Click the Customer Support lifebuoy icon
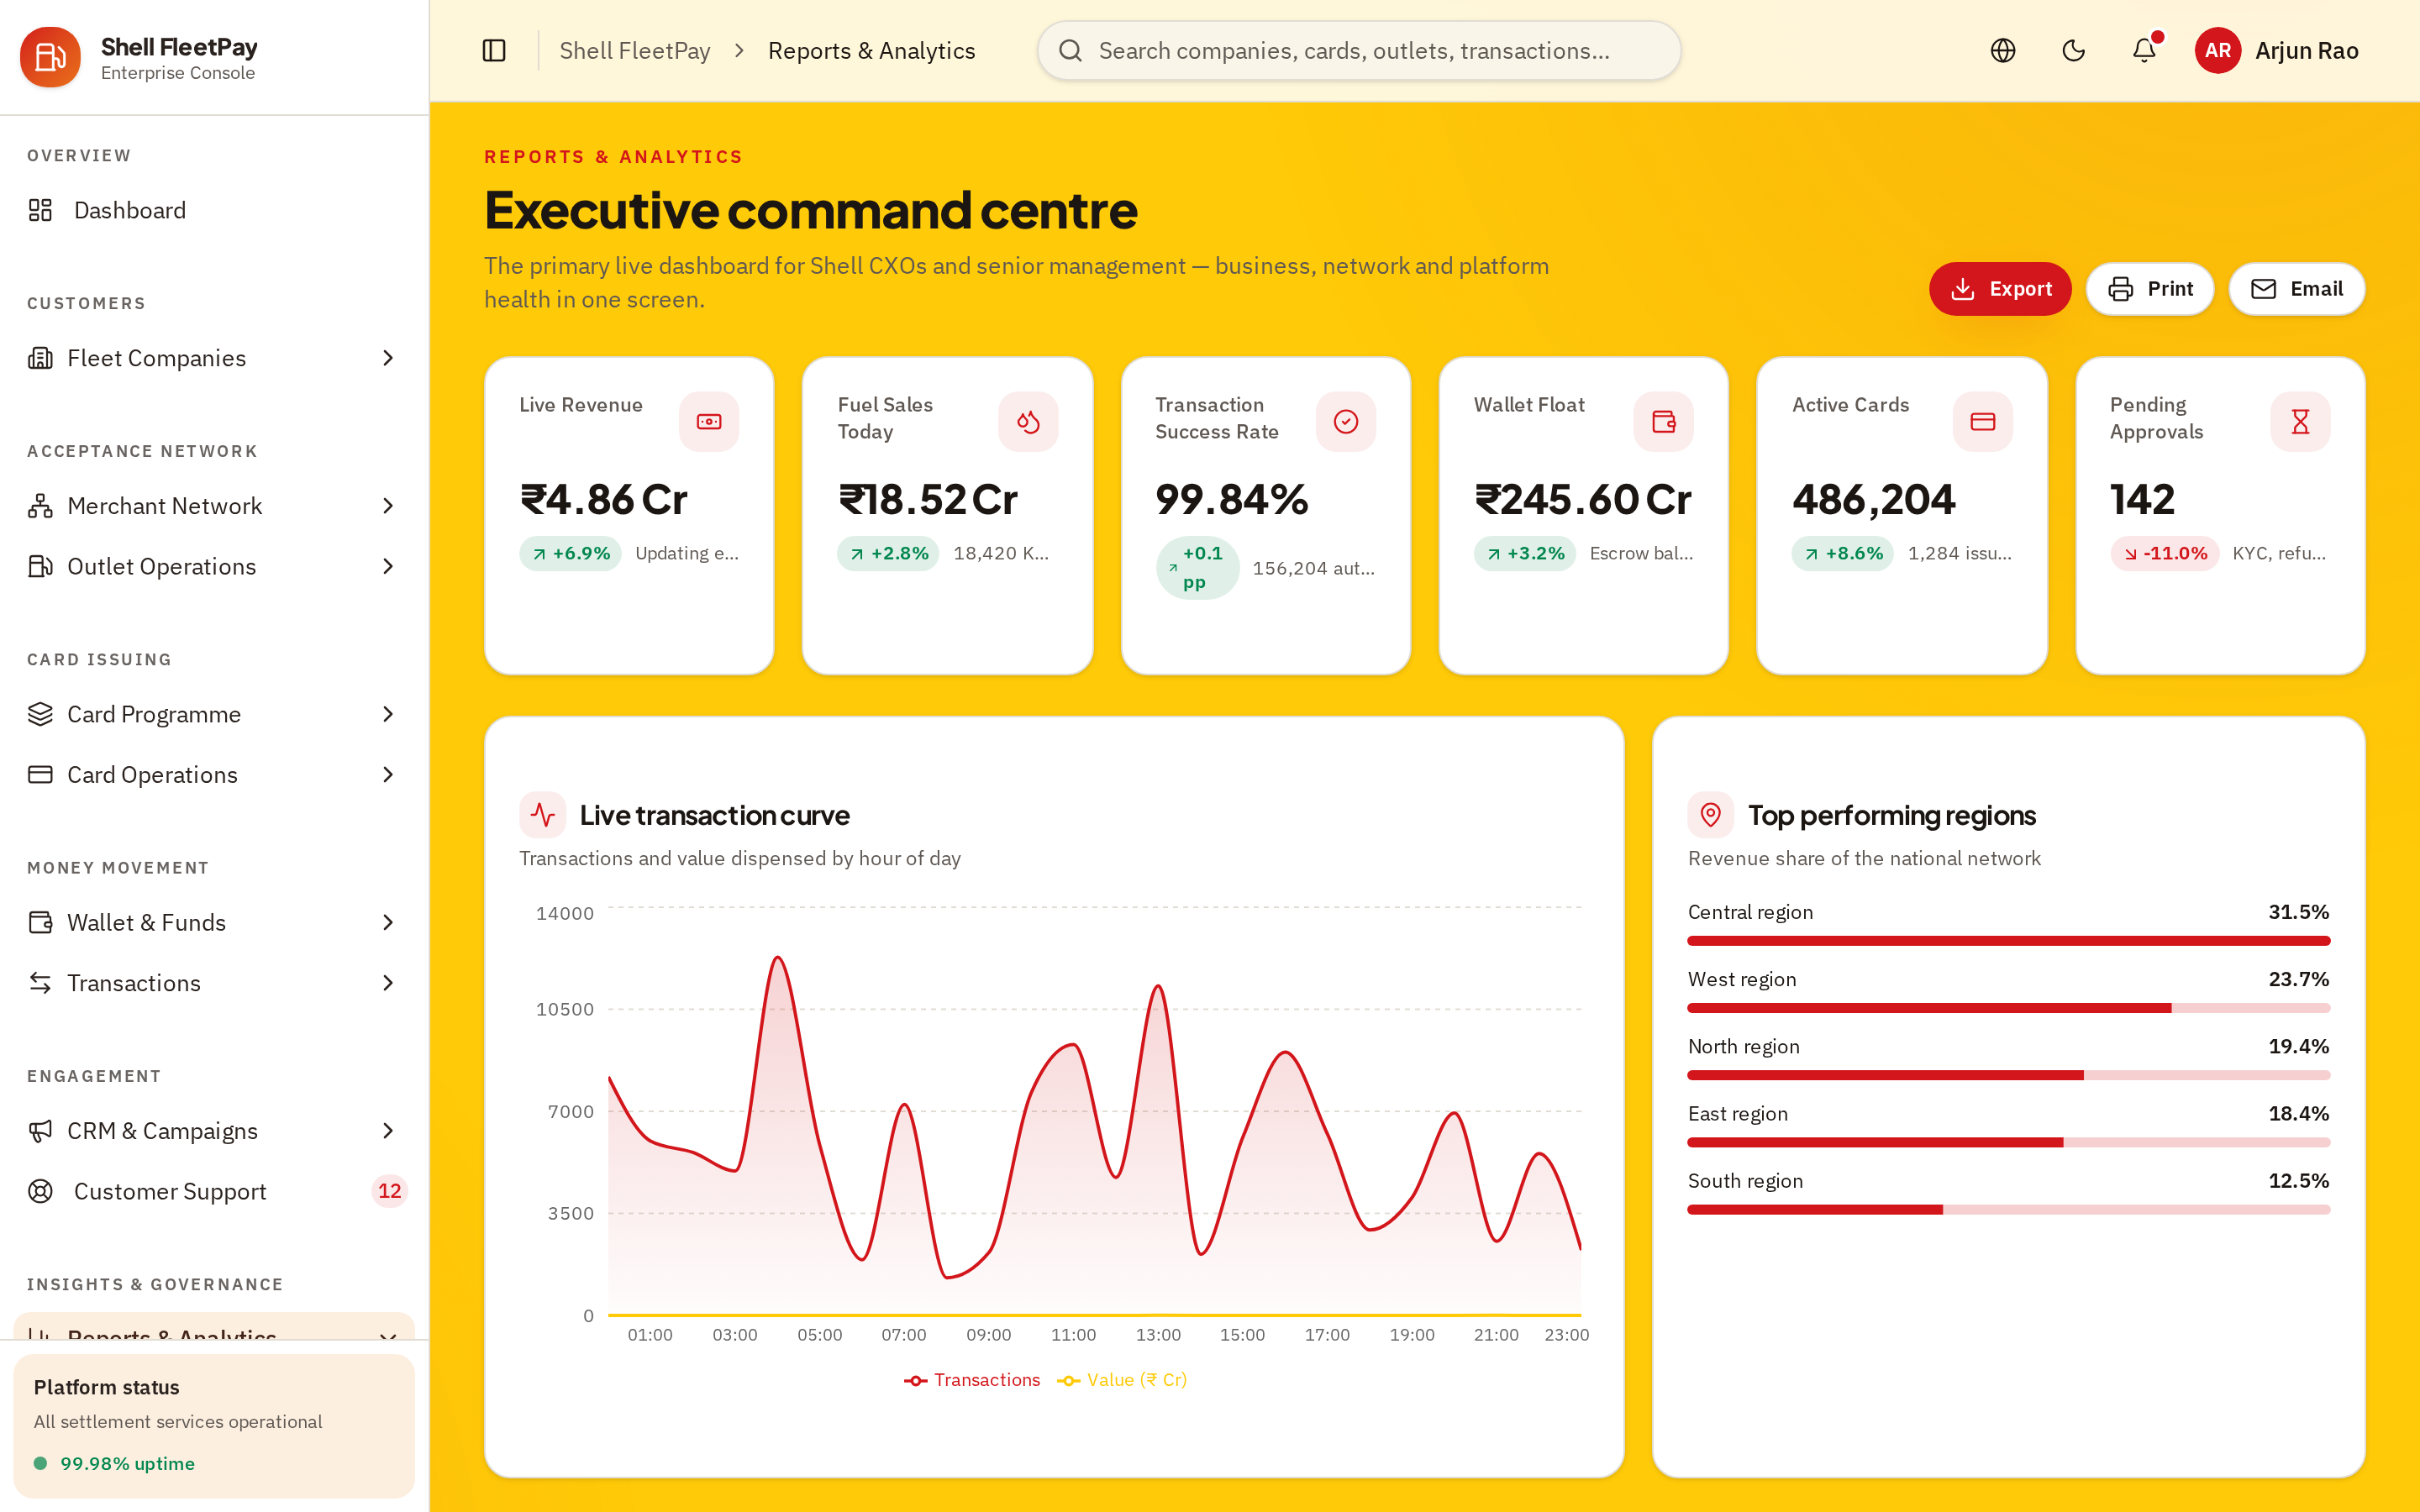This screenshot has width=2420, height=1512. [x=40, y=1191]
